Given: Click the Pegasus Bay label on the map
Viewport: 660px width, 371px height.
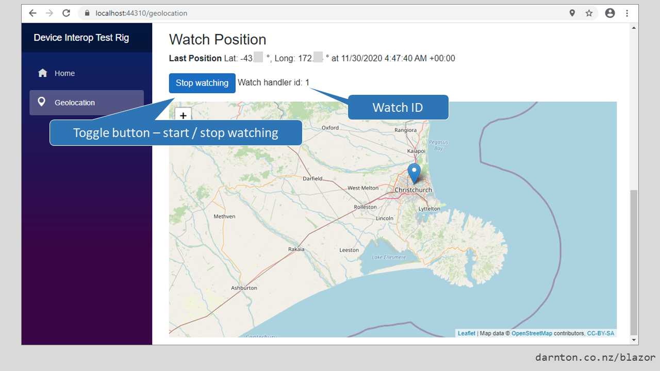Looking at the screenshot, I should tap(438, 145).
